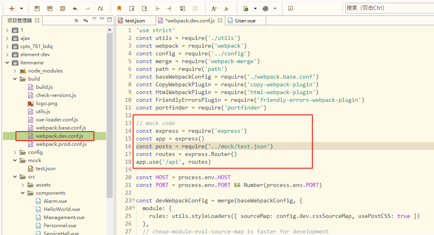Toggle word wrap toolbar icon
The height and width of the screenshot is (235, 434).
tap(183, 9)
